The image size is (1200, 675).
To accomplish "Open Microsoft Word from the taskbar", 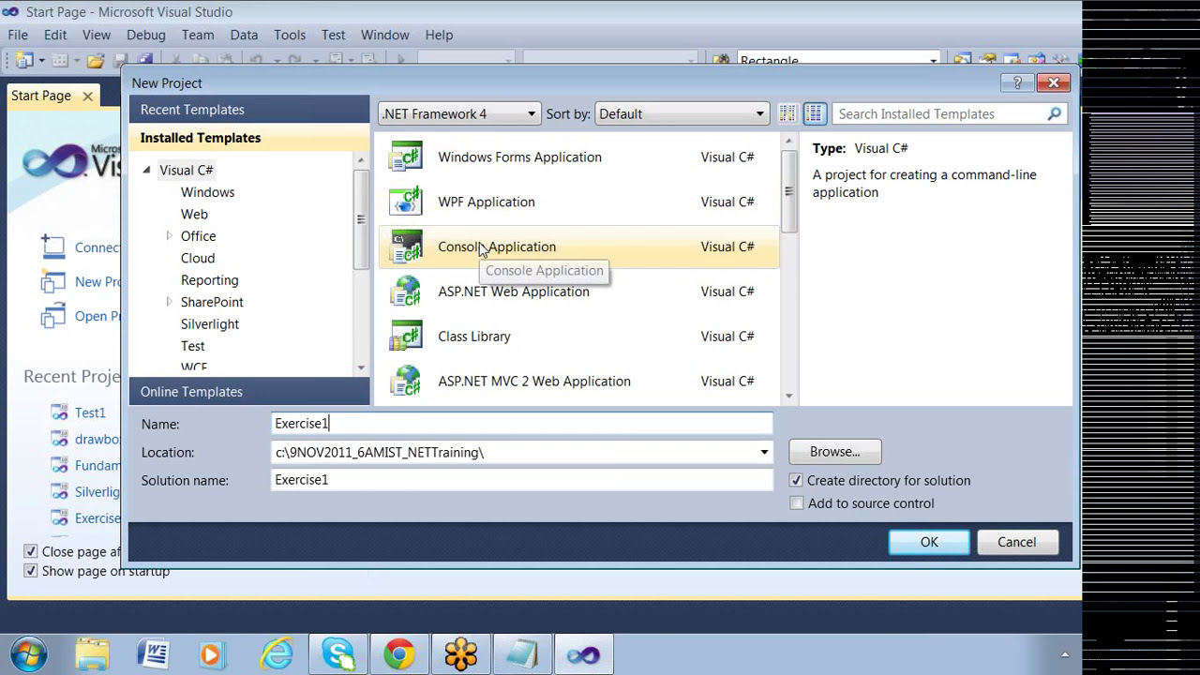I will coord(153,653).
